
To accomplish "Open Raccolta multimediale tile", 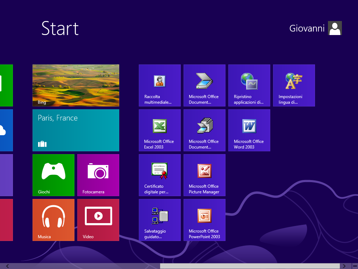I will coord(160,85).
